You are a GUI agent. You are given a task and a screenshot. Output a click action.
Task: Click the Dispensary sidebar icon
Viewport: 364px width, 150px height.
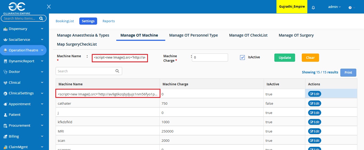[5, 29]
